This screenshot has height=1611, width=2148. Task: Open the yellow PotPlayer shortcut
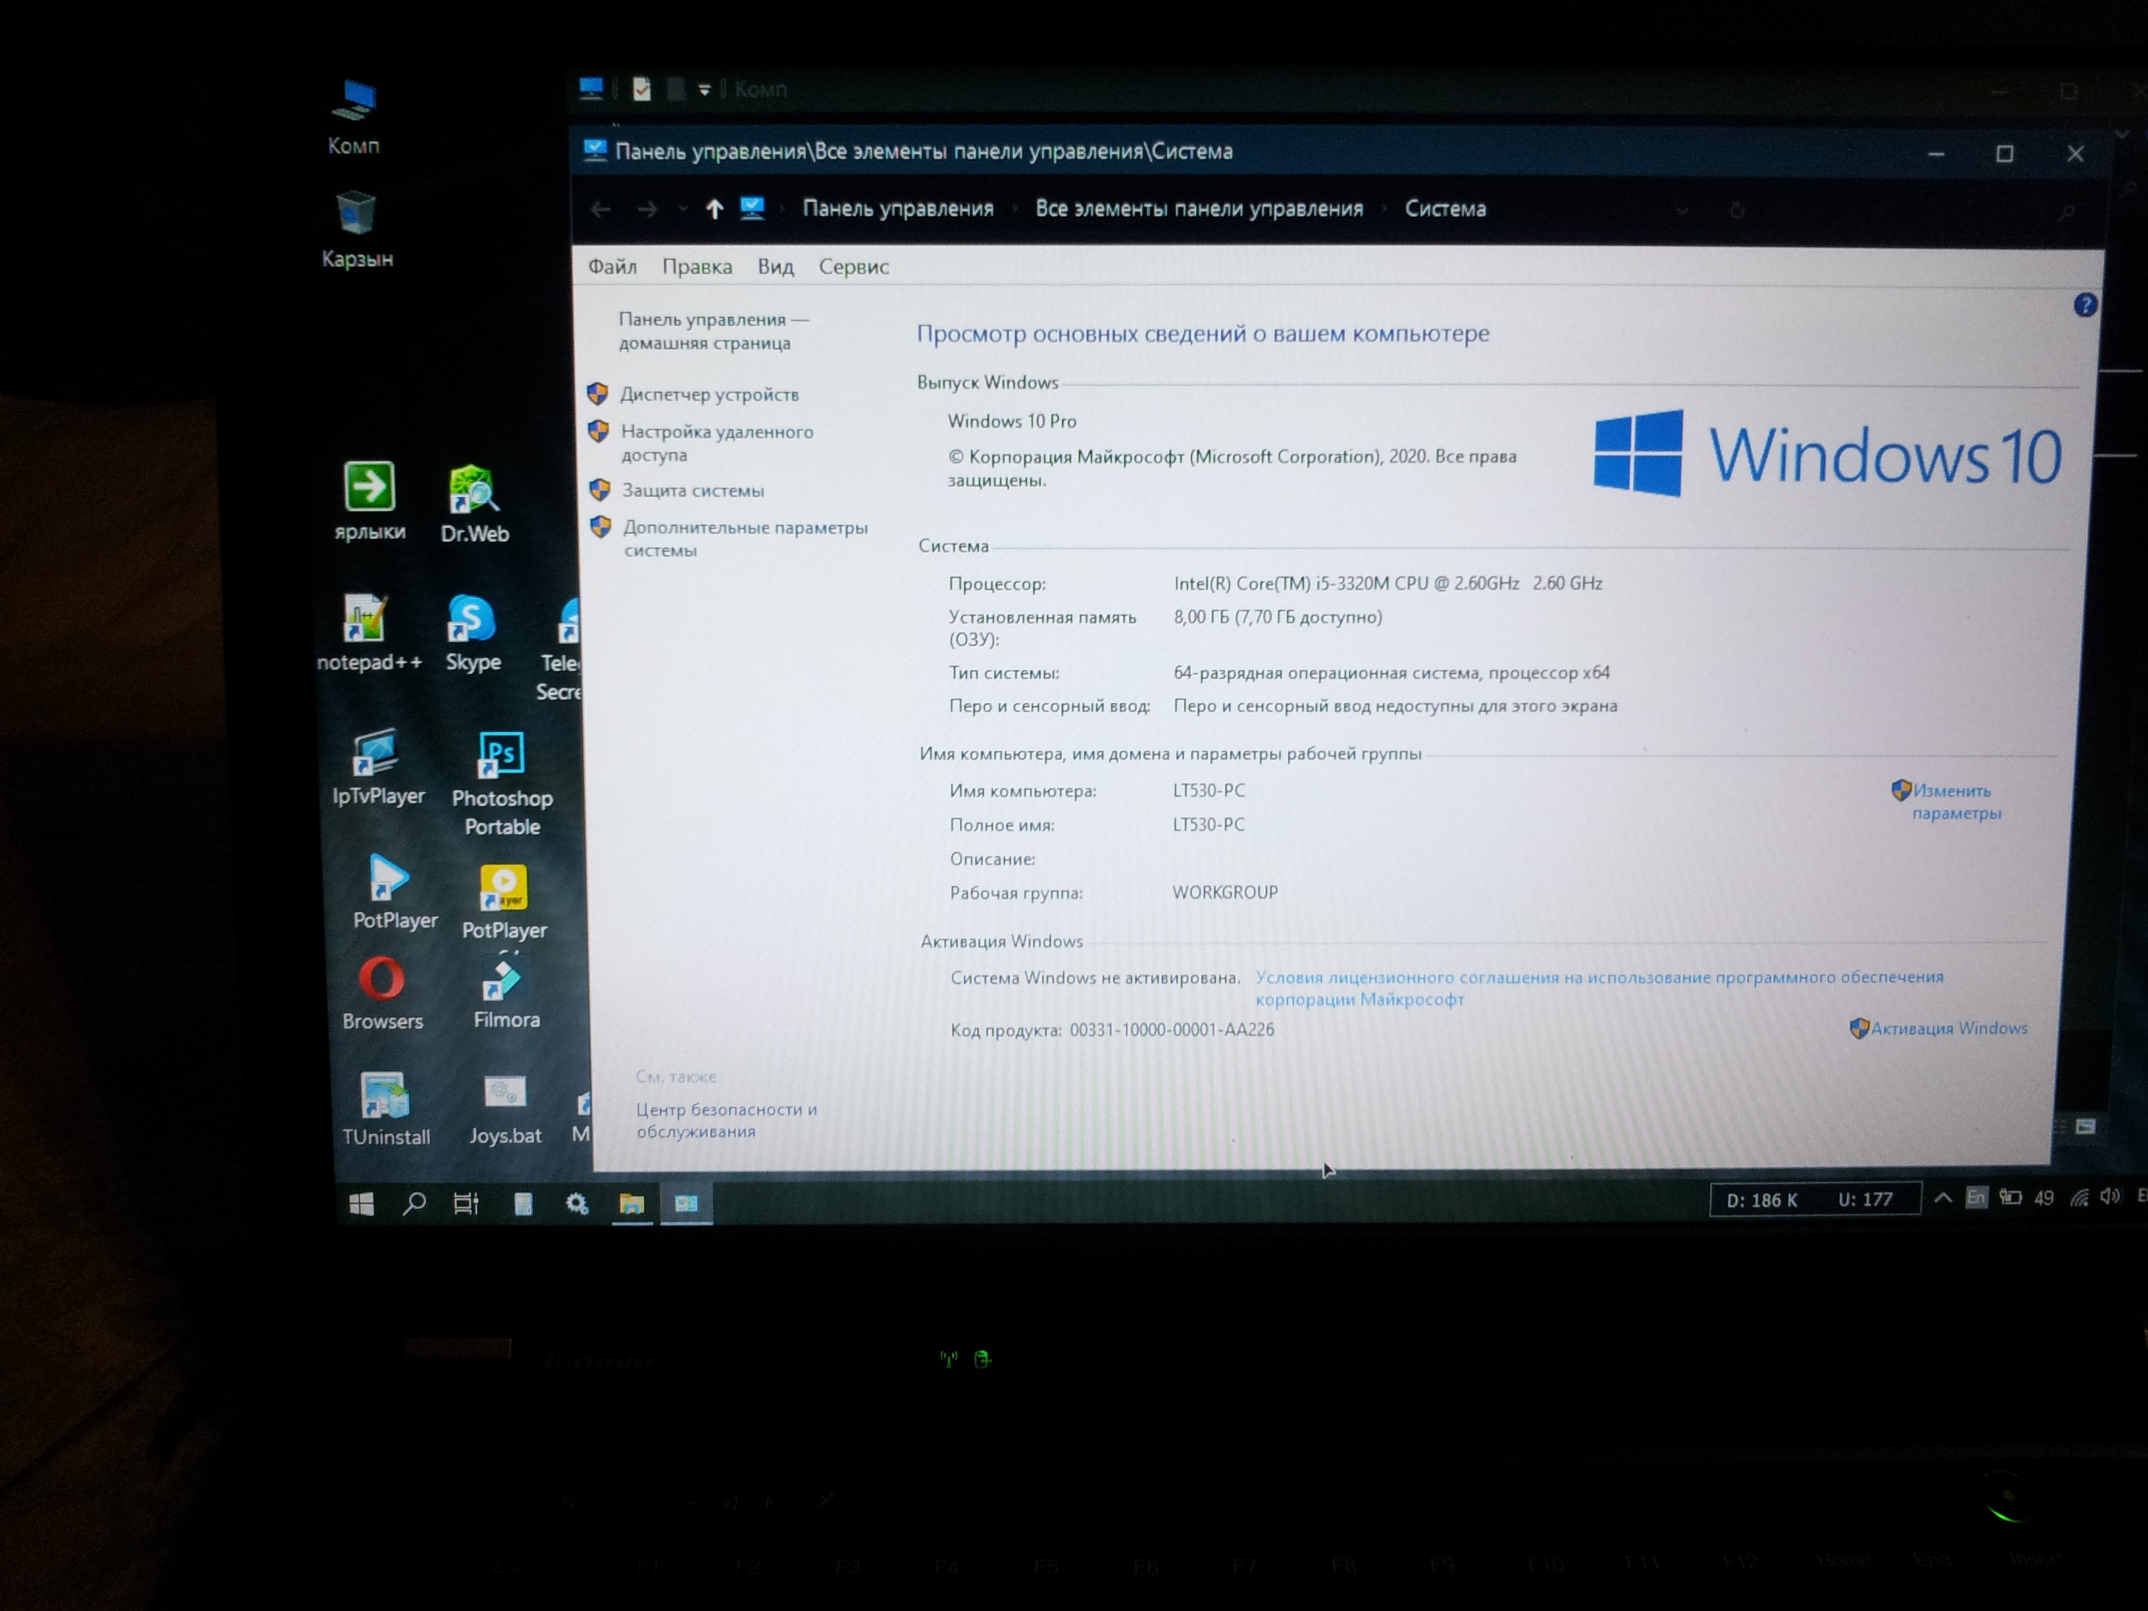click(x=504, y=902)
